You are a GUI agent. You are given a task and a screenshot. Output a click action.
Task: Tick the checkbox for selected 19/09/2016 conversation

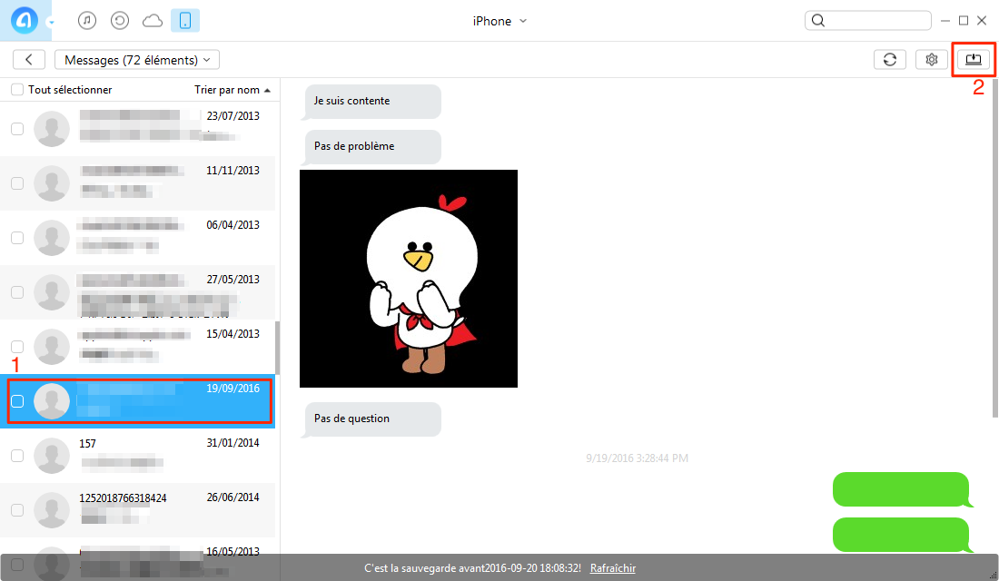coord(17,401)
